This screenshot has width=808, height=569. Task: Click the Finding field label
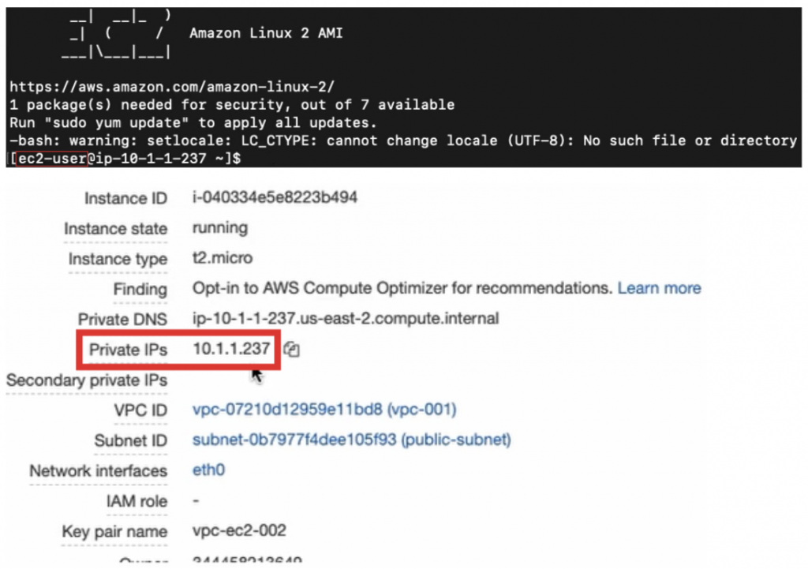pyautogui.click(x=140, y=289)
